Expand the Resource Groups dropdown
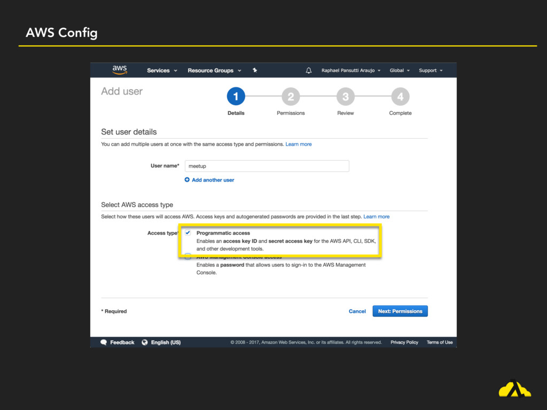 point(214,70)
